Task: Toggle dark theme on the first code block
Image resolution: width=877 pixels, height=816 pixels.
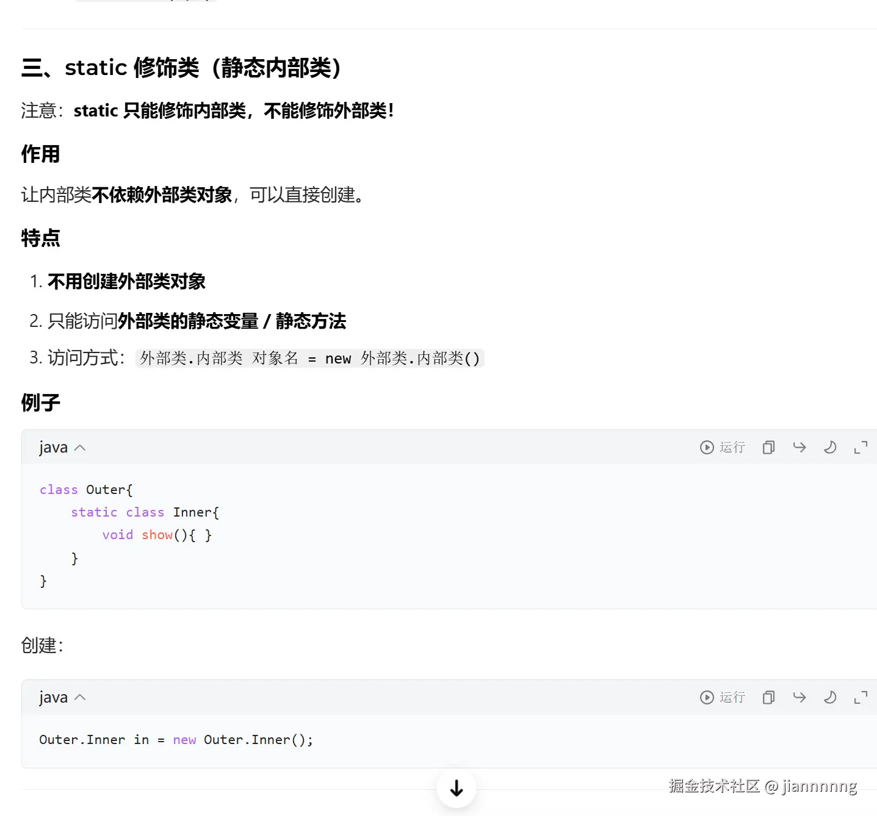Action: click(830, 447)
